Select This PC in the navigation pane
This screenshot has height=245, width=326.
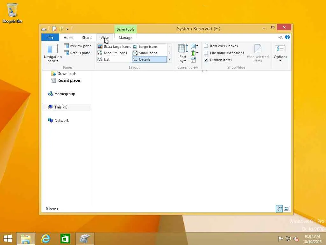pyautogui.click(x=67, y=107)
